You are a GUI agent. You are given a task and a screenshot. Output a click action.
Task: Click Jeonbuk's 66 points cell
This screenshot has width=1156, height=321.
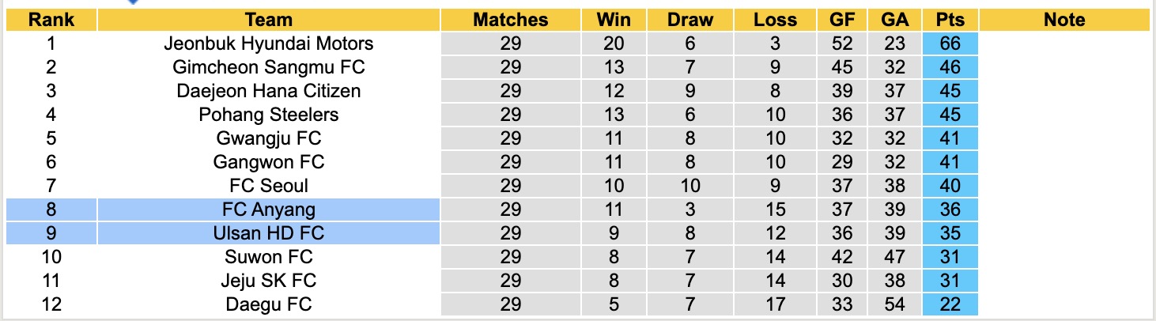coord(950,43)
